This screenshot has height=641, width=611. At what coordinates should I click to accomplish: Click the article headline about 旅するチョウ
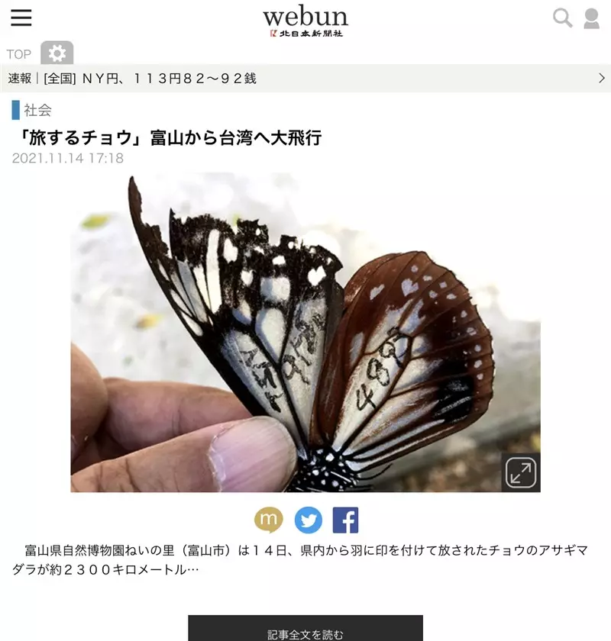170,137
